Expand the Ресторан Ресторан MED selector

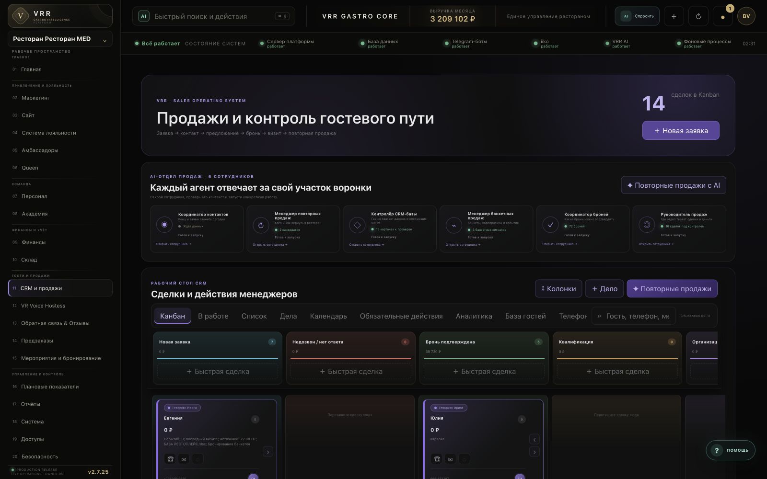[x=60, y=39]
